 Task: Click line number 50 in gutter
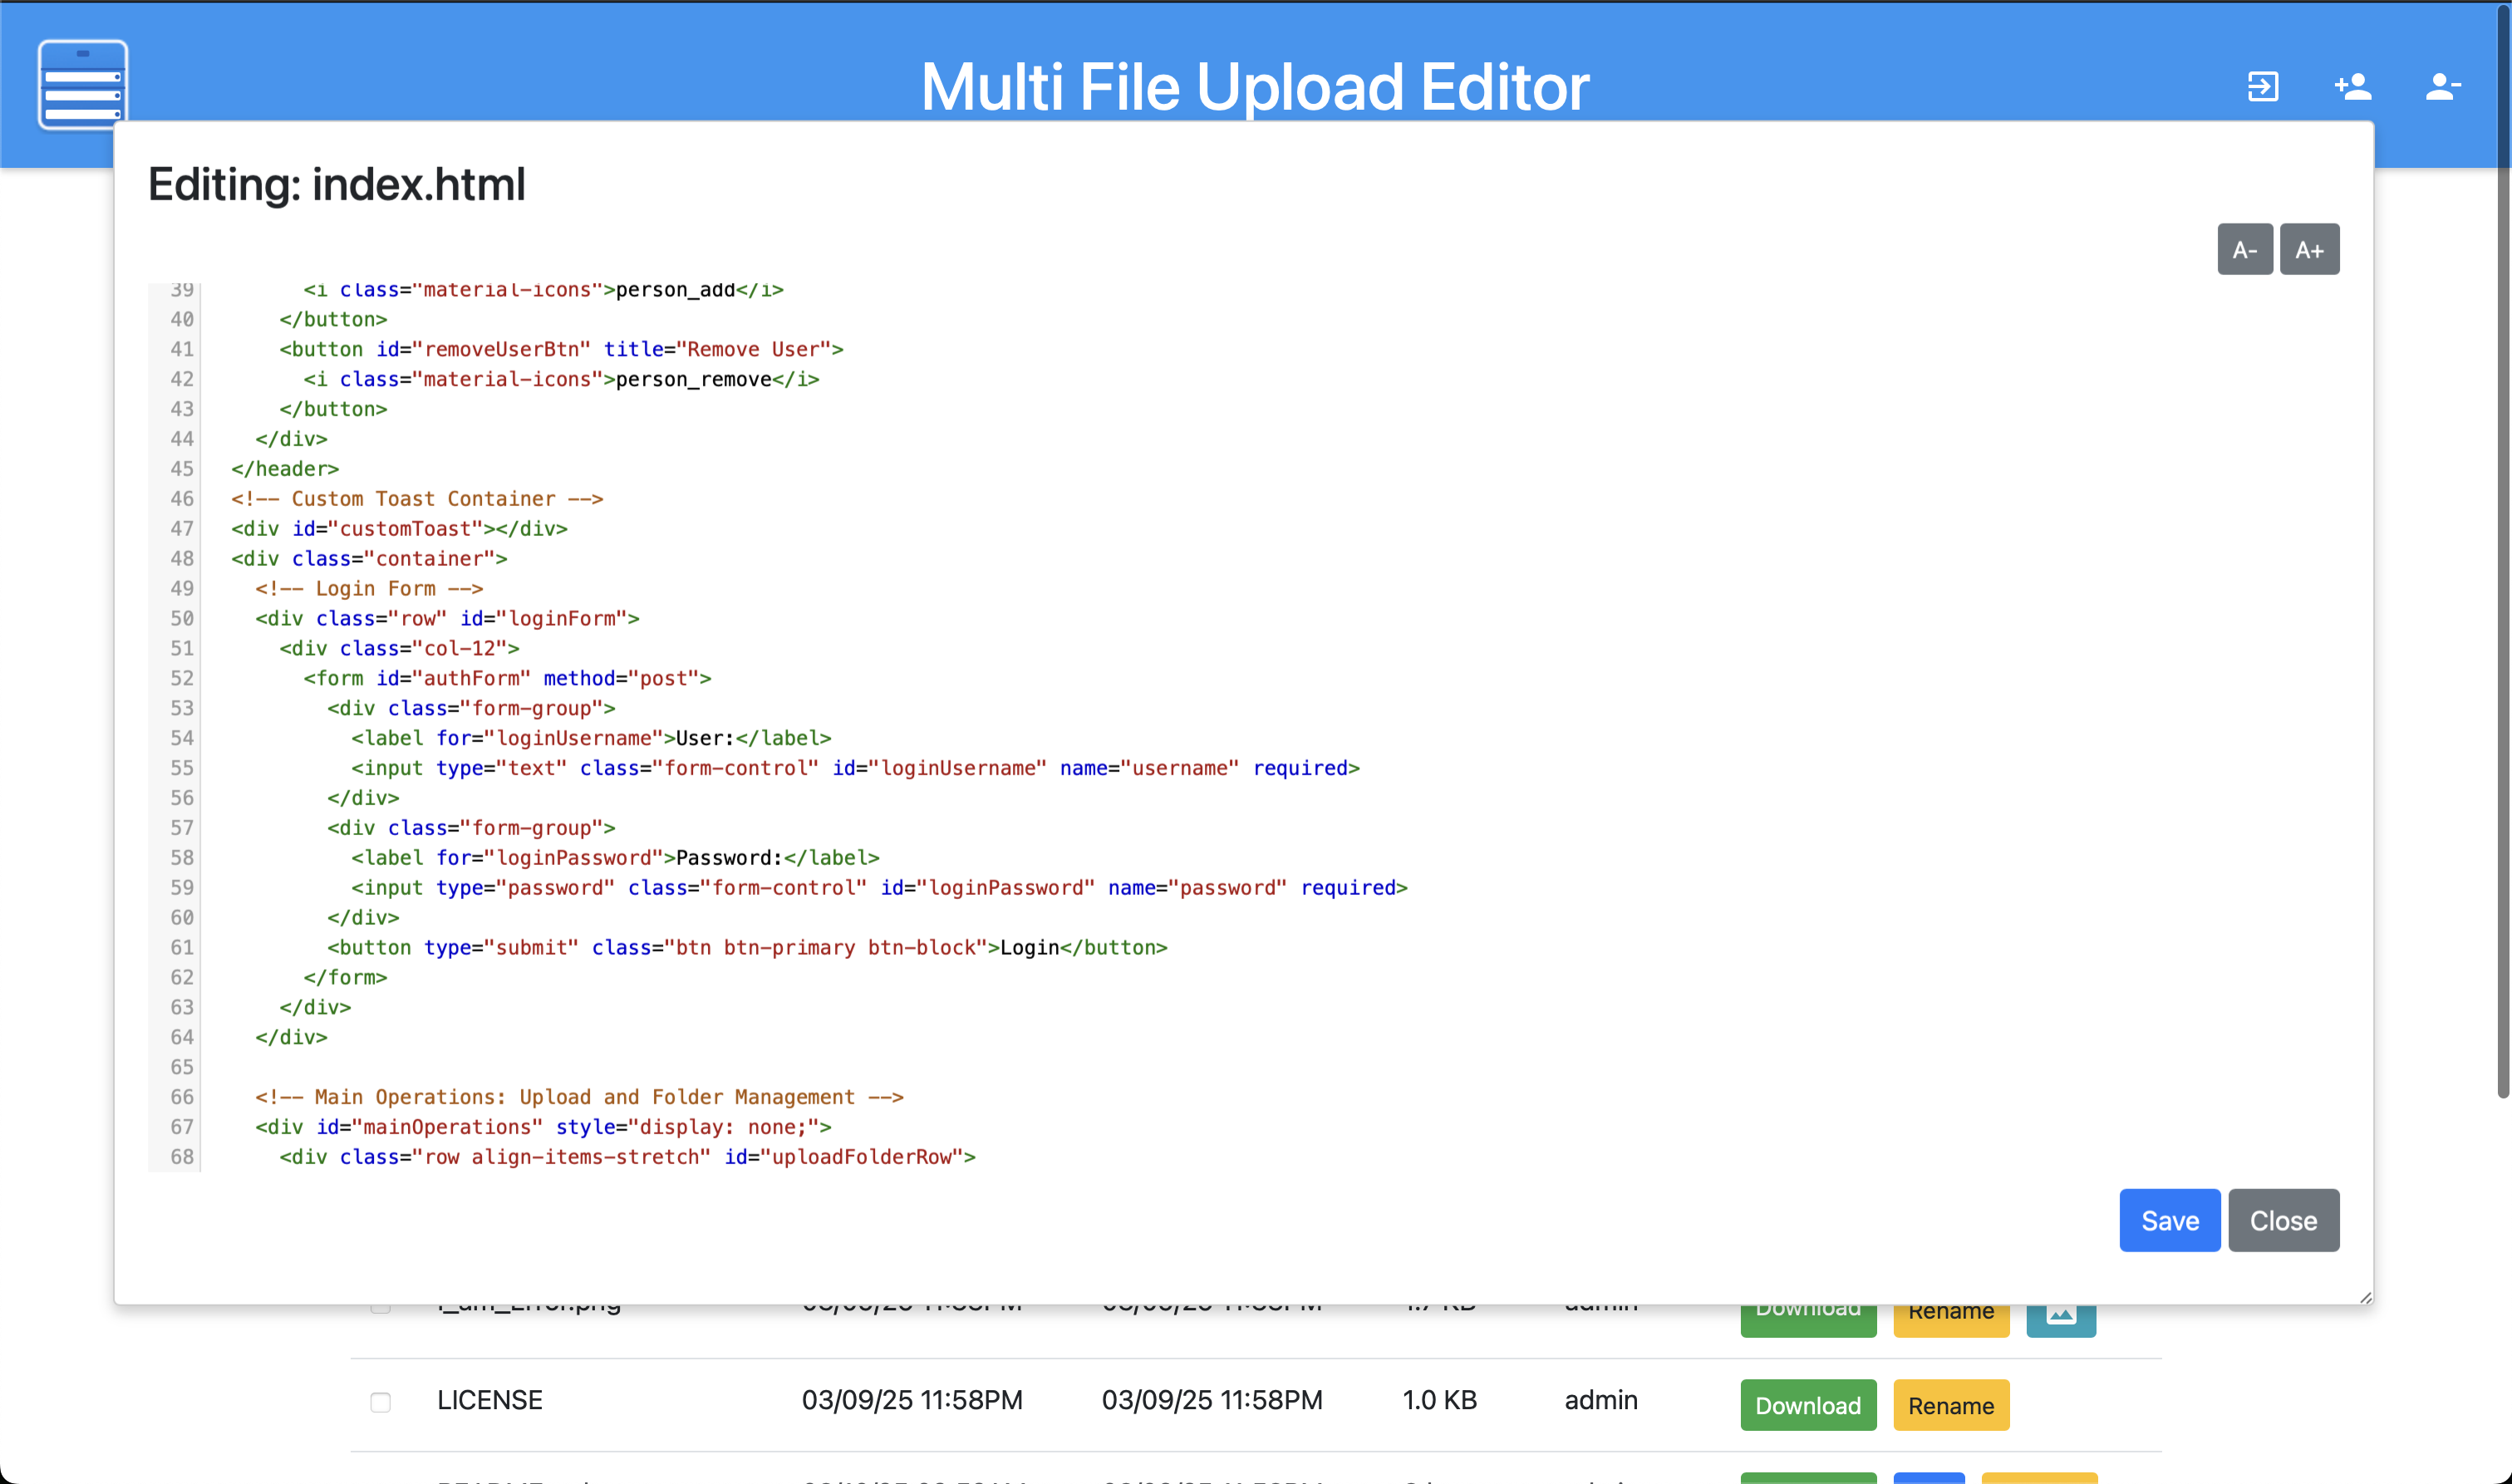[181, 618]
